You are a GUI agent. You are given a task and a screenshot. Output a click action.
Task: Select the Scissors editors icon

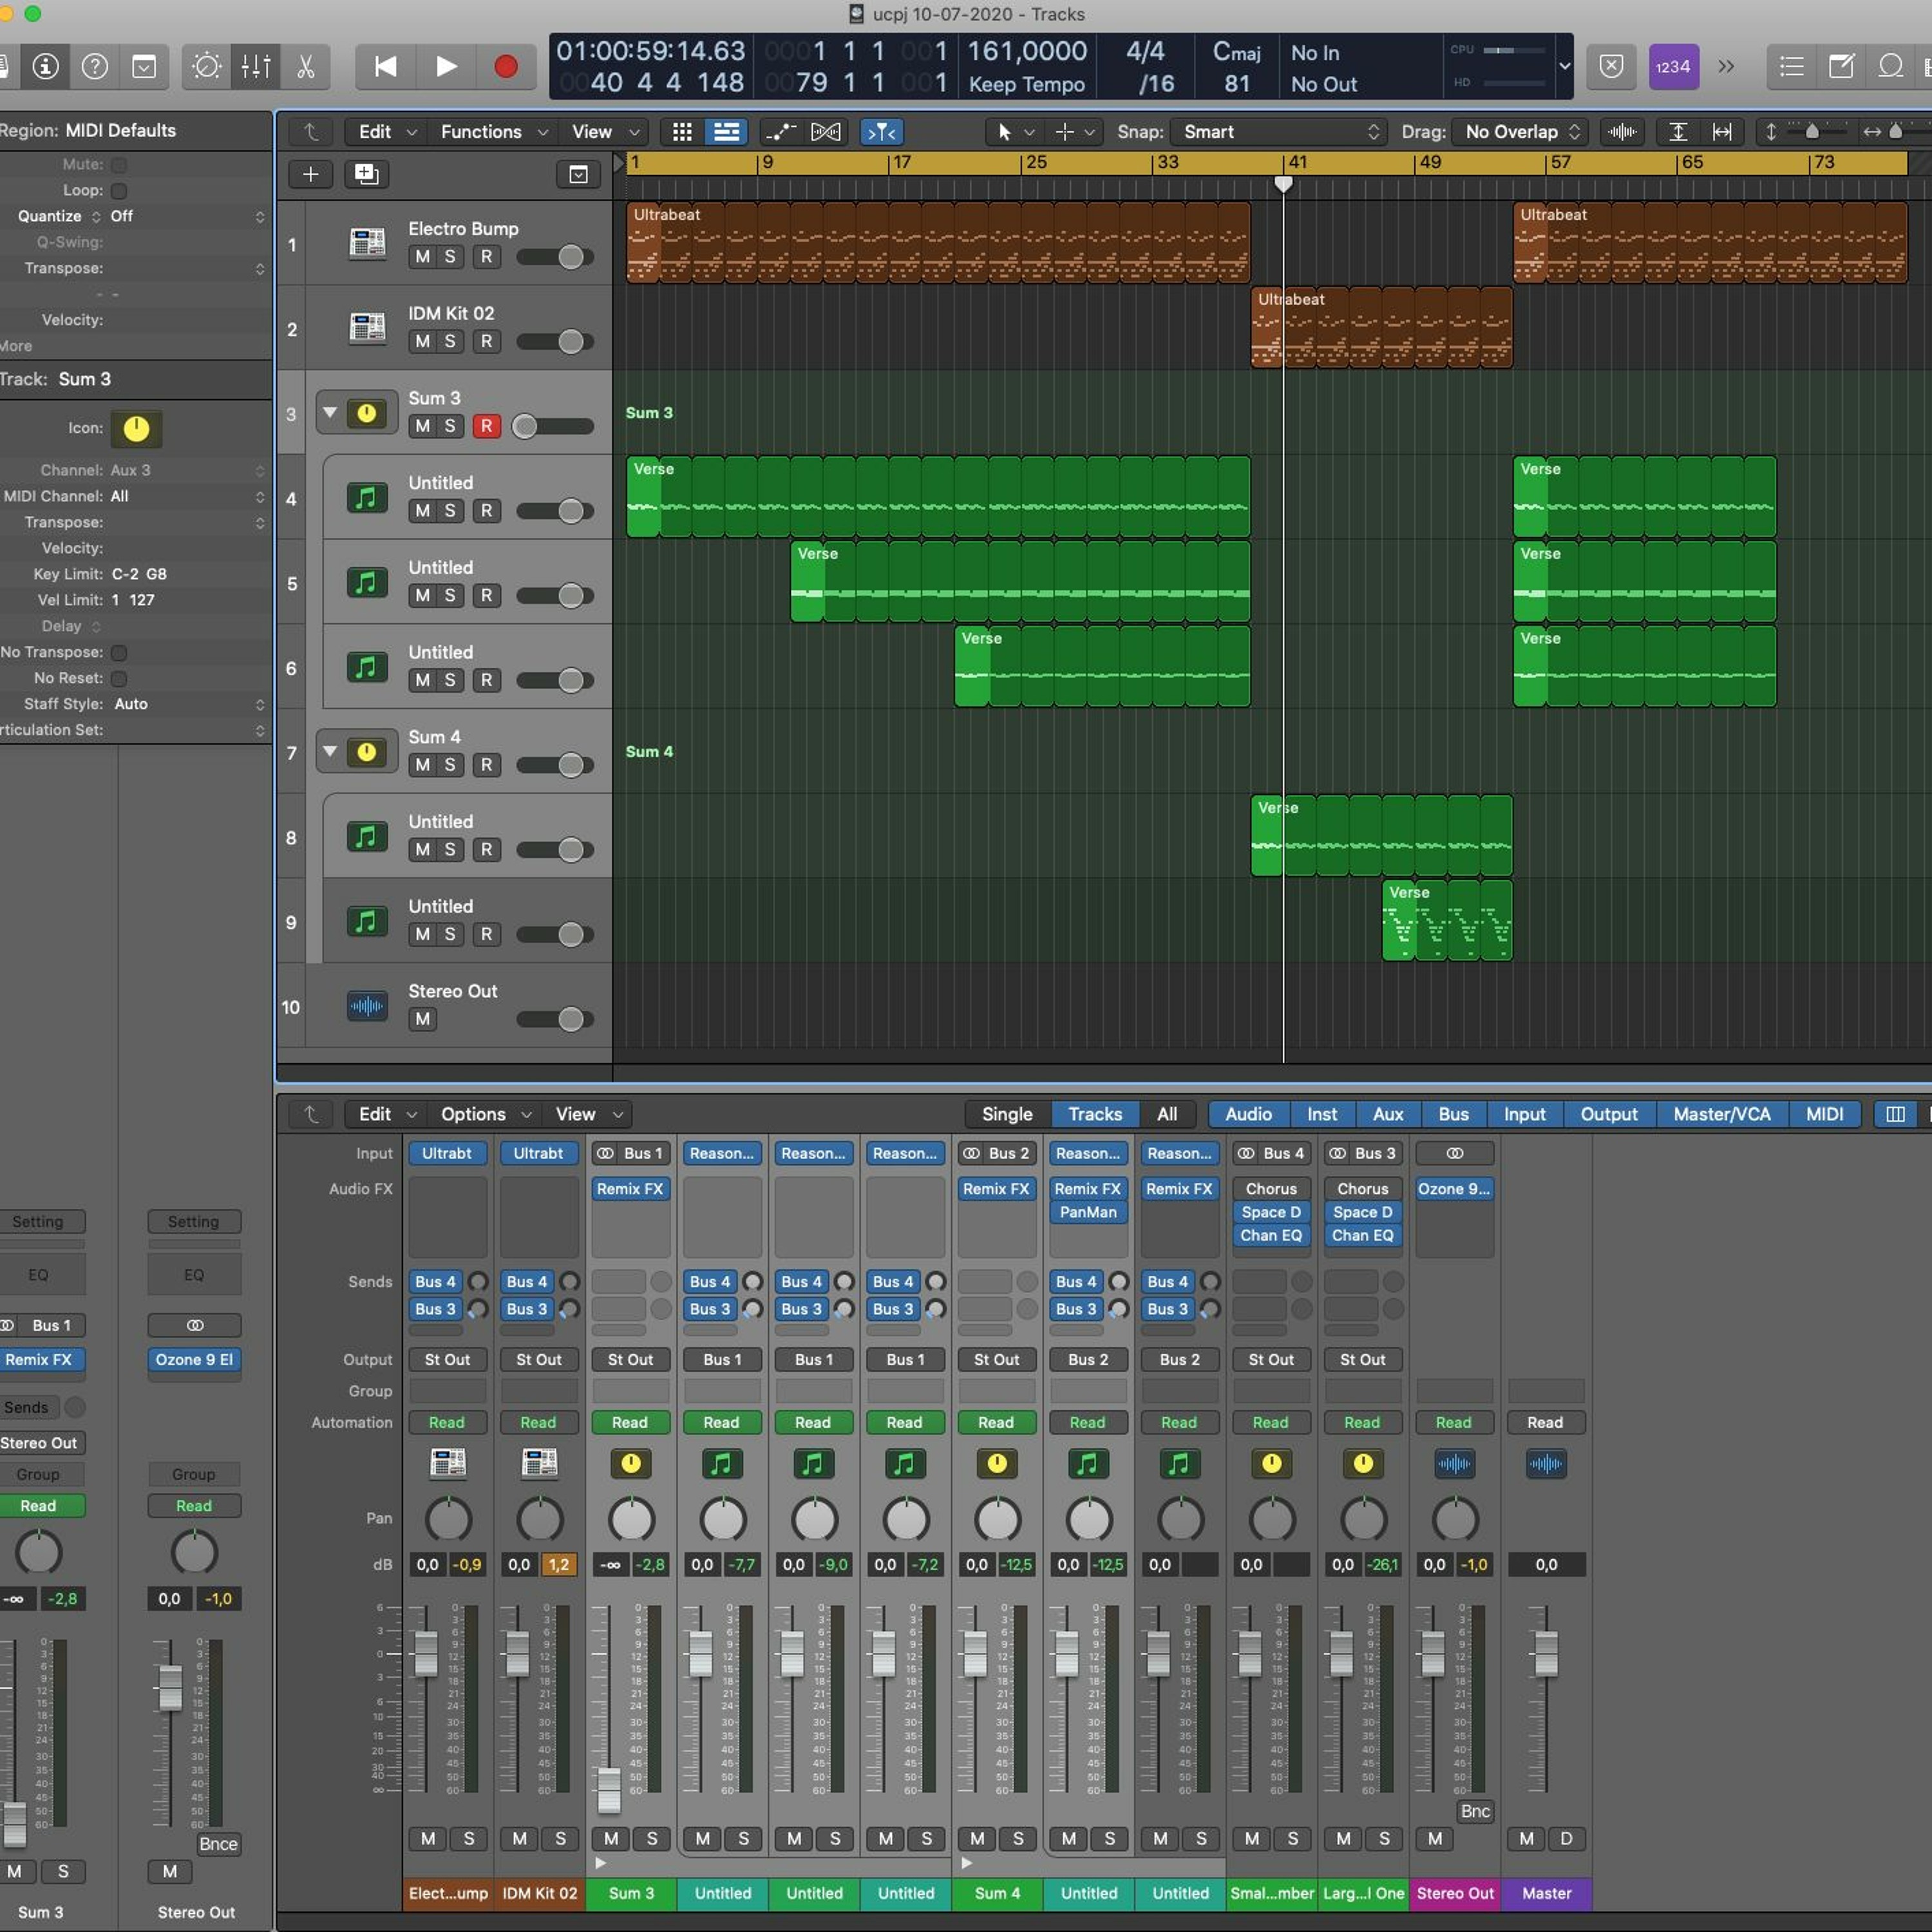click(x=306, y=67)
